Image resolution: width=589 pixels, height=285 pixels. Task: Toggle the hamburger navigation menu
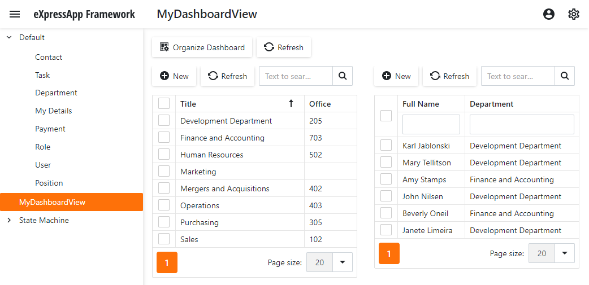(x=15, y=14)
